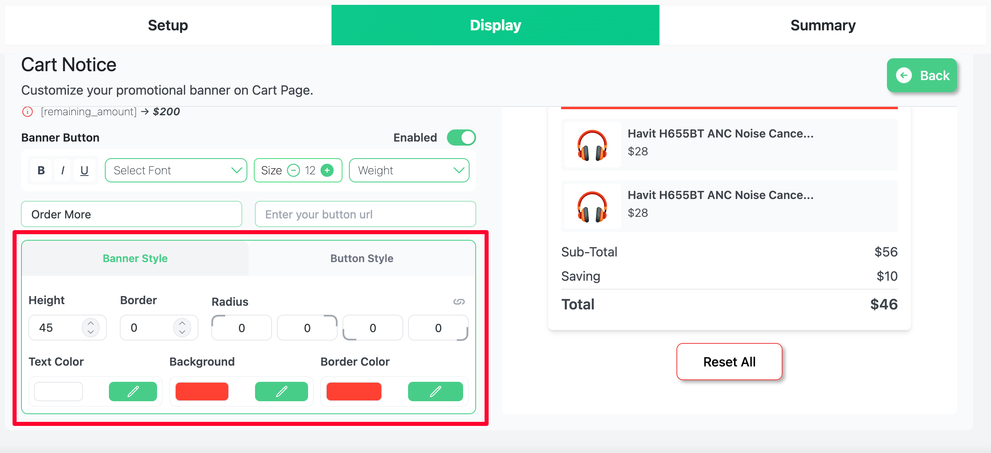Open the Weight dropdown
This screenshot has height=453, width=991.
(409, 170)
